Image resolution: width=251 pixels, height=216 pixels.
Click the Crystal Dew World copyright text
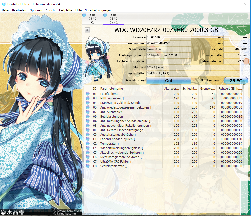coord(68,211)
